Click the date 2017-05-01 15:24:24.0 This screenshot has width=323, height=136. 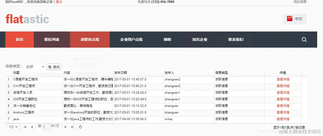130,93
